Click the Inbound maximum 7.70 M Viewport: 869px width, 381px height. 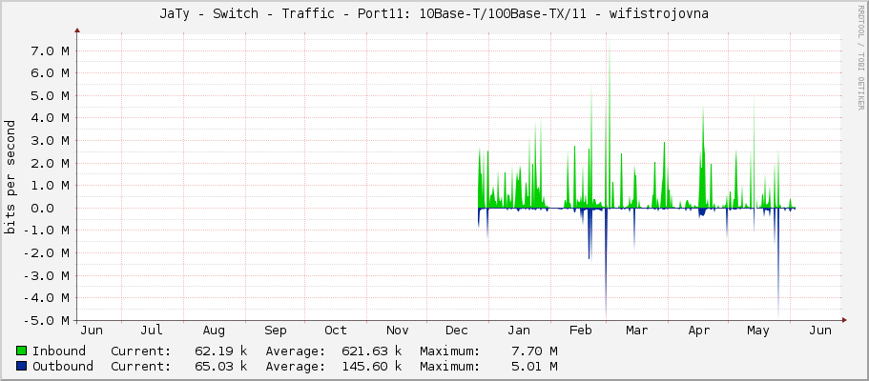click(x=535, y=351)
